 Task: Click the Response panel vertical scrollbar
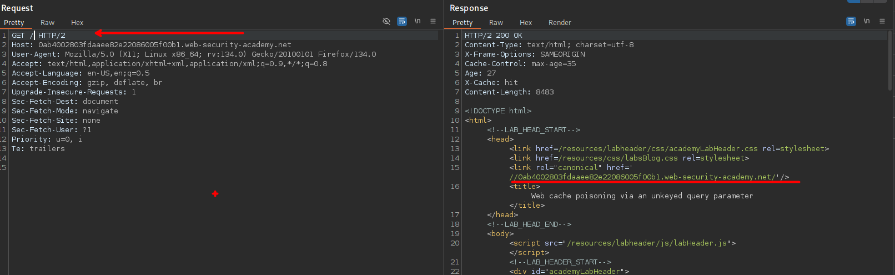[890, 61]
